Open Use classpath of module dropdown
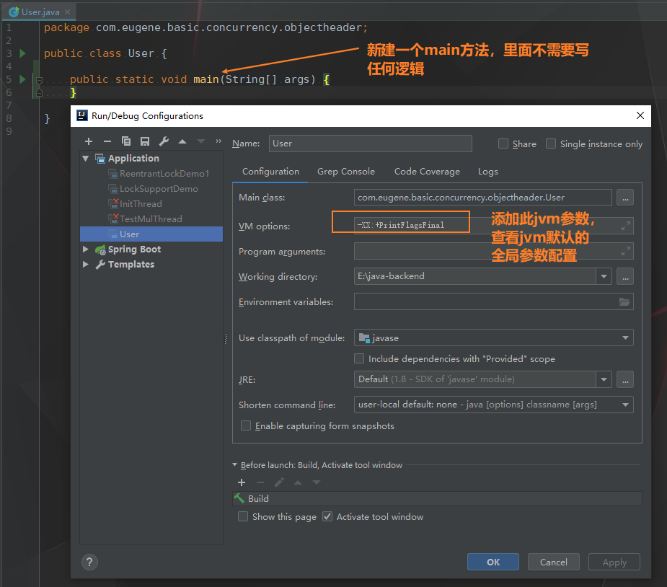Viewport: 667px width, 587px height. pos(625,337)
